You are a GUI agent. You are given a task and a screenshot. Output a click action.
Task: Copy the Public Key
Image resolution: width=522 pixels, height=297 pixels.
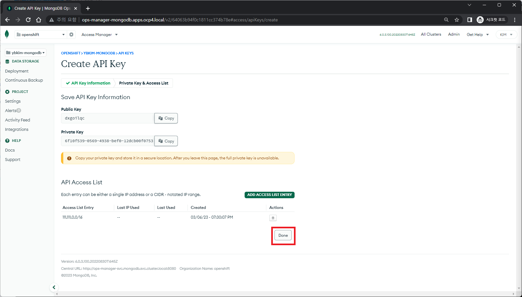click(166, 118)
